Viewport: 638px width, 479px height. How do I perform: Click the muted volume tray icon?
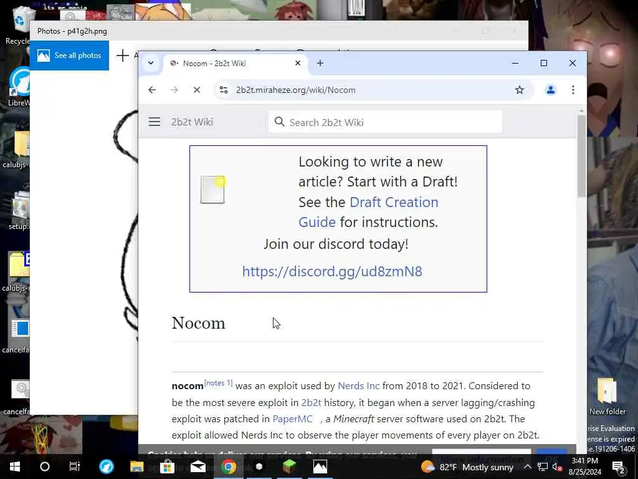point(557,467)
